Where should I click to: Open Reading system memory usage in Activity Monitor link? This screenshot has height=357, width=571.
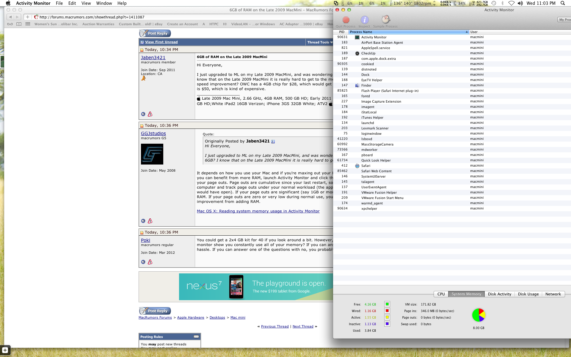pos(258,211)
